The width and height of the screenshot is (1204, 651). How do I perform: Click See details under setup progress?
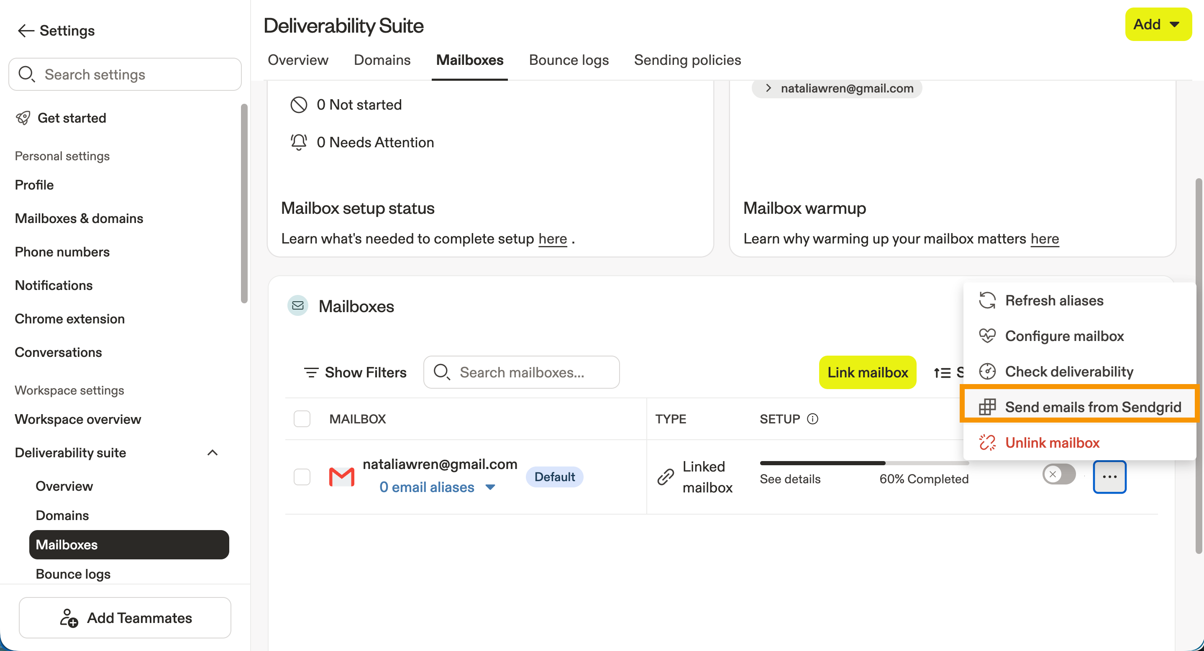tap(790, 479)
